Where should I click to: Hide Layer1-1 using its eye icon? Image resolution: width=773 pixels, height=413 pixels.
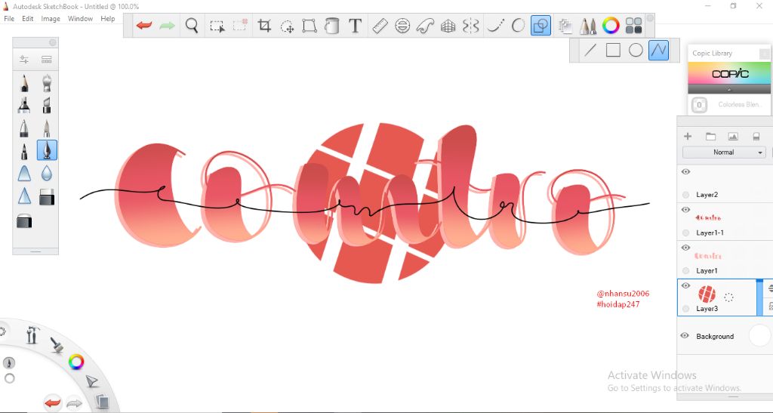(x=685, y=209)
